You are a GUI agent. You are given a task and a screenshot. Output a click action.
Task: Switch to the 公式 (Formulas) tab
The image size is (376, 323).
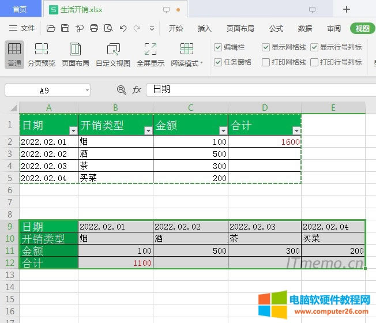[x=276, y=28]
